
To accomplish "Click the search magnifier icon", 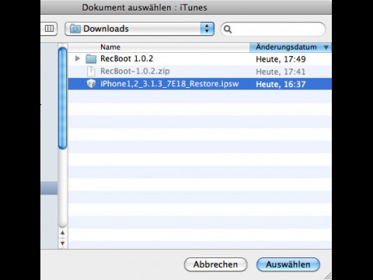I will pyautogui.click(x=228, y=29).
